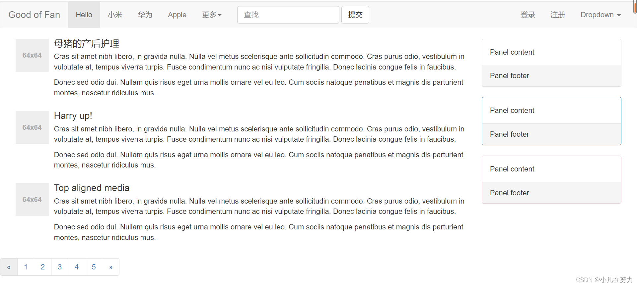Screen dimensions: 637x286
Task: Select the Hello nav tab
Action: coord(84,15)
